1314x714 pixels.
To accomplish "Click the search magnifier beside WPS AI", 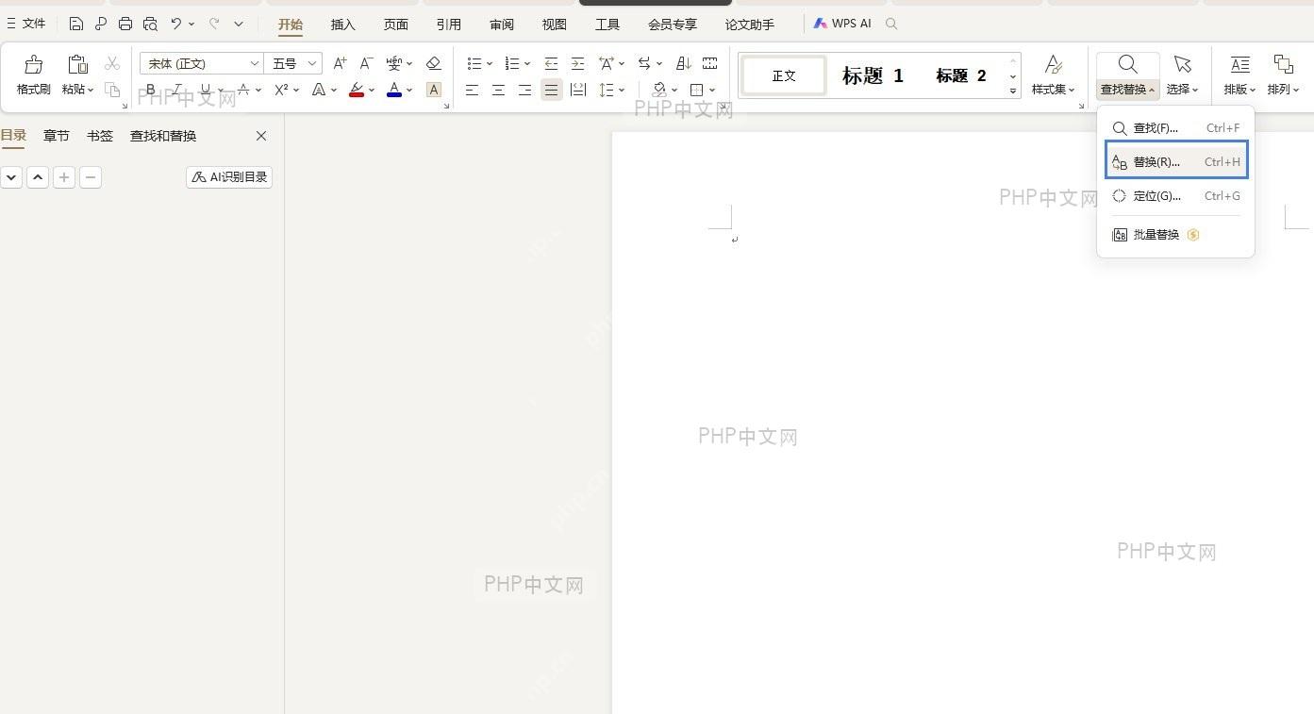I will pos(891,24).
